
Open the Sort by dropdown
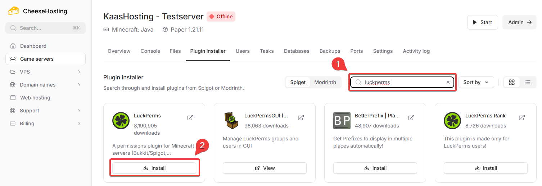click(476, 82)
